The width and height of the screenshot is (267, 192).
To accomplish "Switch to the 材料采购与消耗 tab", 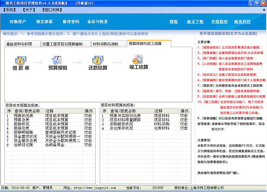I will tap(109, 44).
